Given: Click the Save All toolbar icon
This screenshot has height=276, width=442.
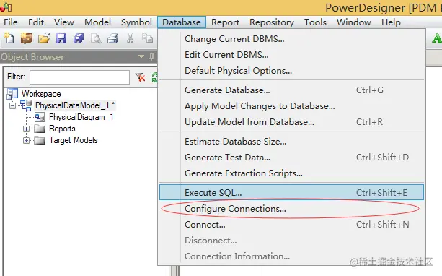Looking at the screenshot, I should pos(79,38).
